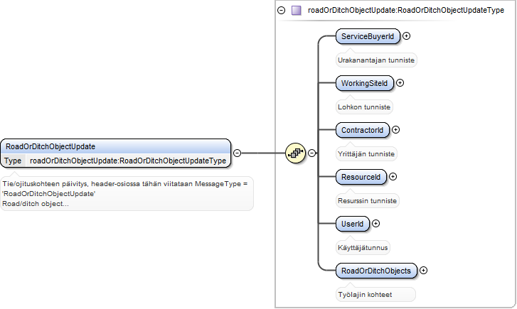Click the Type value roadOrDitchObjectUpdate:RoadOrDitchObjectUpdateType
The image size is (517, 309).
pos(128,161)
